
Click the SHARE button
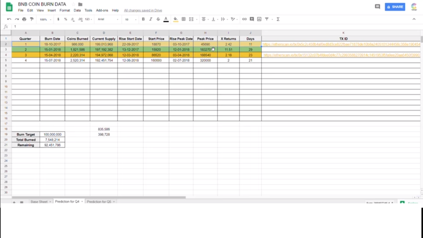(x=395, y=7)
